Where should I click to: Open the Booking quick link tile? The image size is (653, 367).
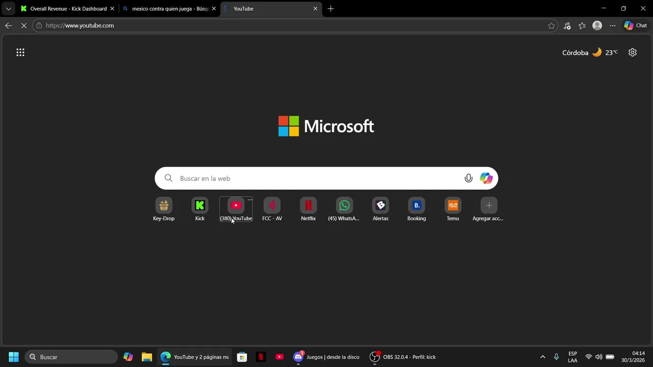[417, 209]
